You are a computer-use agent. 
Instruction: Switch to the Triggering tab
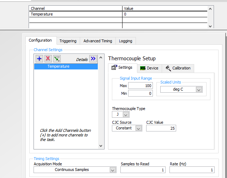68,41
